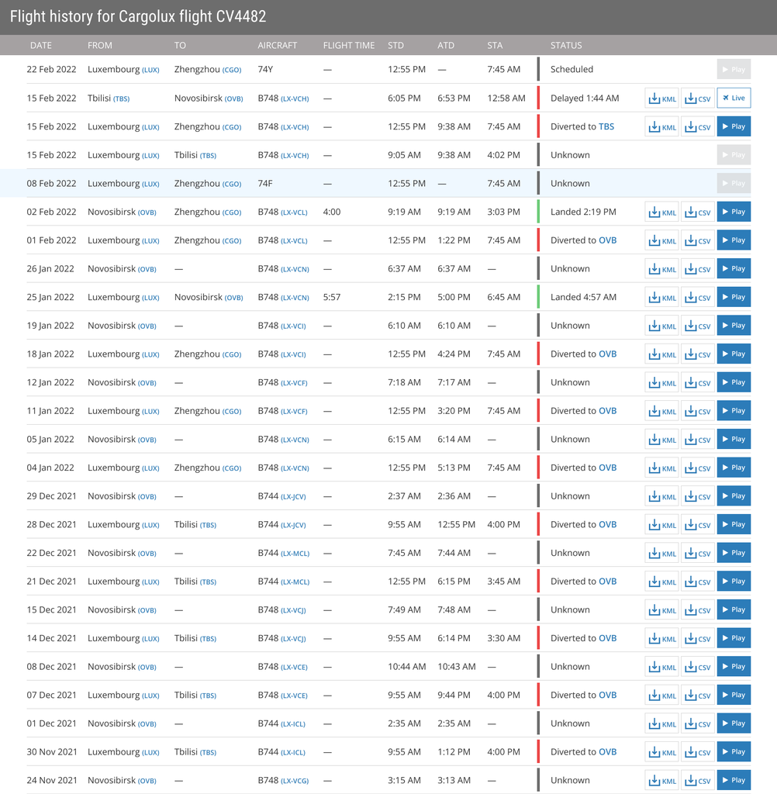The image size is (777, 794).
Task: Download CSV for 08 Dec 2021 flight
Action: pyautogui.click(x=697, y=666)
